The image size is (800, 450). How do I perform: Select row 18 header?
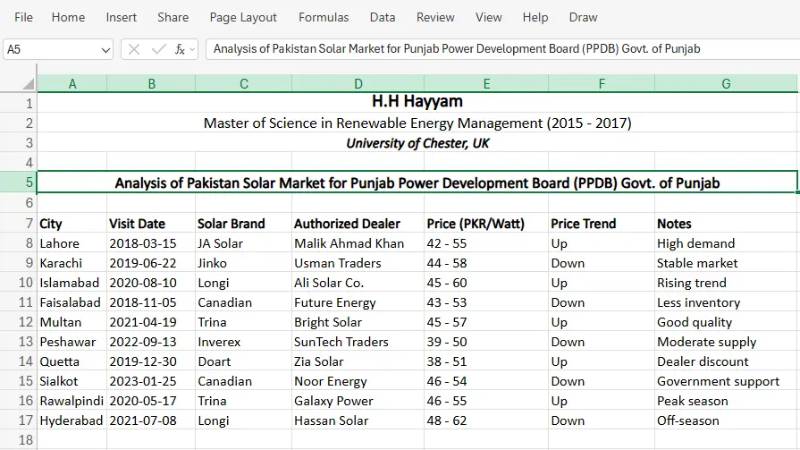click(x=19, y=440)
